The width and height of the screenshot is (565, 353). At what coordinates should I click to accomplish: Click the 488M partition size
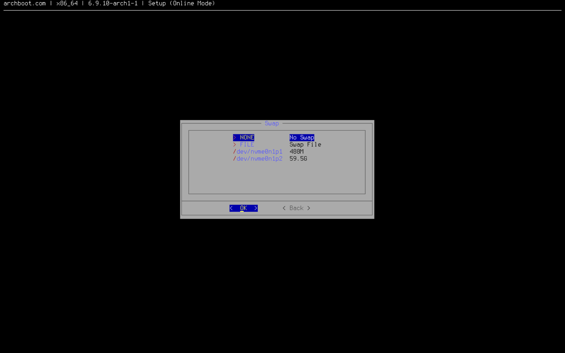296,152
